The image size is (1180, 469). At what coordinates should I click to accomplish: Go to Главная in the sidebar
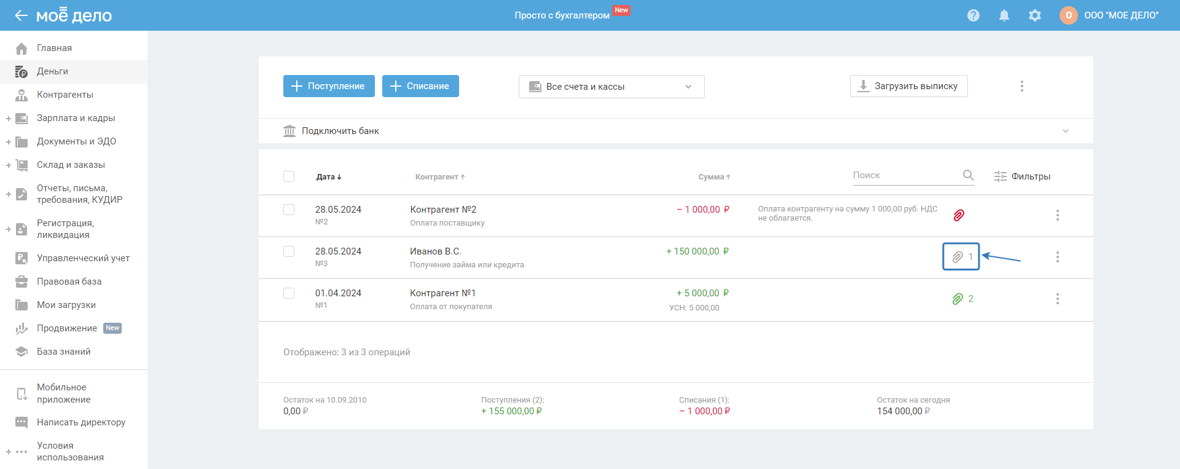pos(54,48)
